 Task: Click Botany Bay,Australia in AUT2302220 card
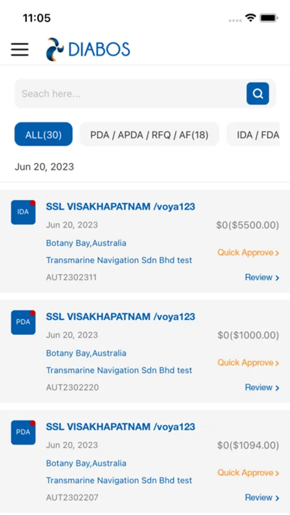[x=86, y=354]
